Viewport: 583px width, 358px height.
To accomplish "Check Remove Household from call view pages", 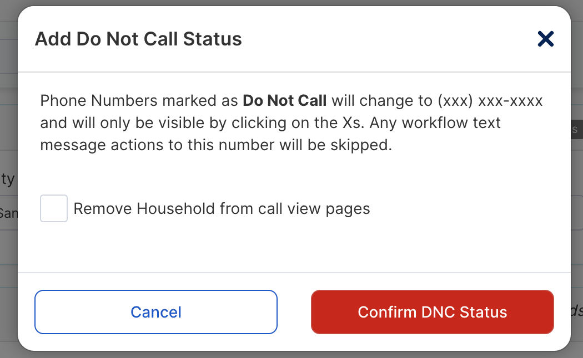I will pyautogui.click(x=54, y=208).
